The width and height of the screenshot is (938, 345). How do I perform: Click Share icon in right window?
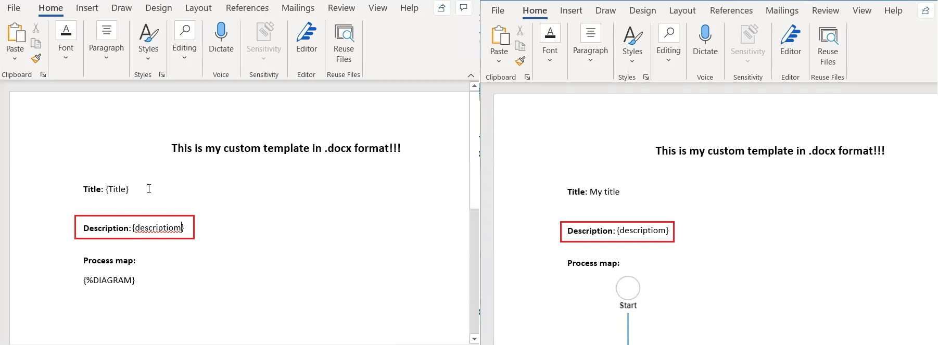[926, 10]
